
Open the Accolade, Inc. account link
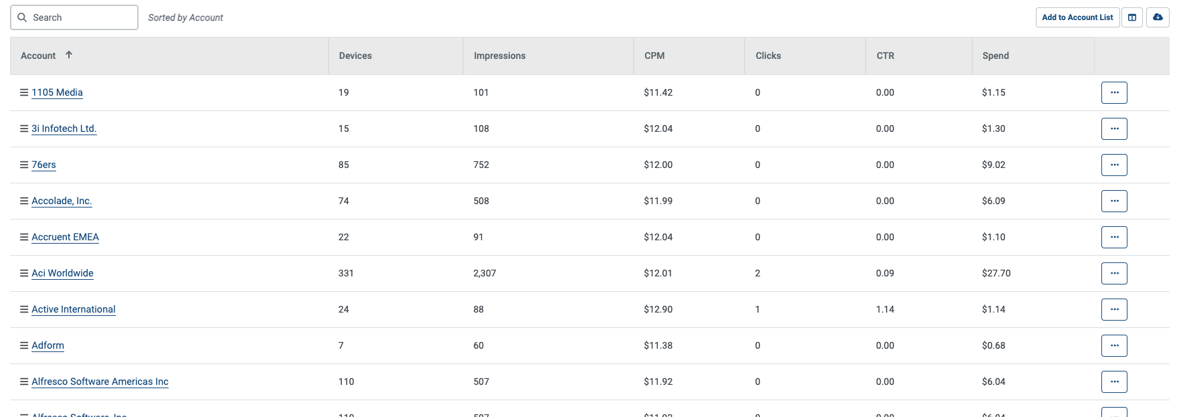[62, 201]
